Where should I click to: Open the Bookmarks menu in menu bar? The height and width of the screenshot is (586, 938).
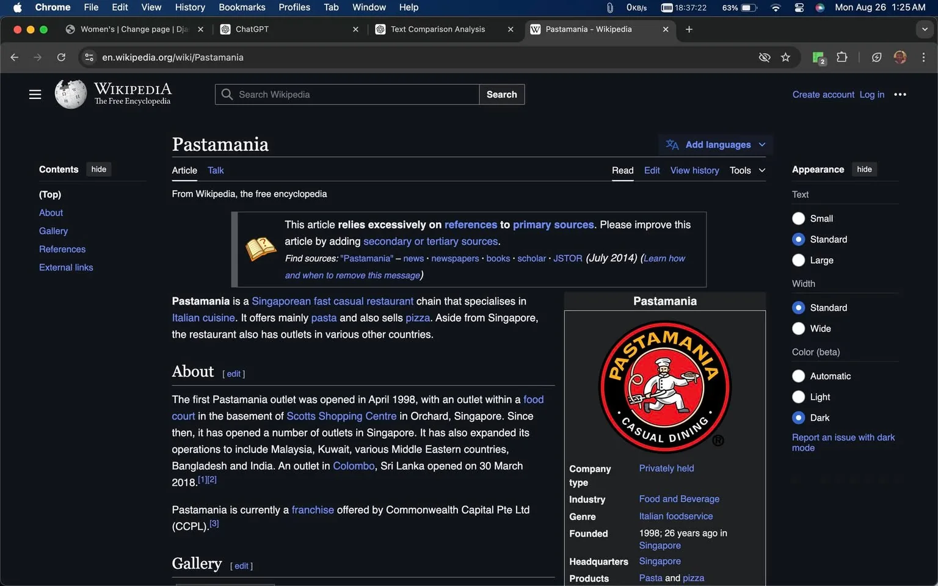(x=242, y=7)
